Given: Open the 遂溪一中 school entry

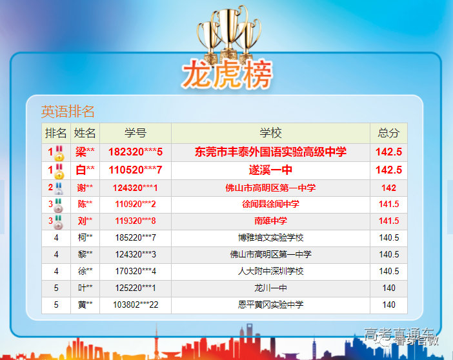Looking at the screenshot, I should click(x=270, y=170).
